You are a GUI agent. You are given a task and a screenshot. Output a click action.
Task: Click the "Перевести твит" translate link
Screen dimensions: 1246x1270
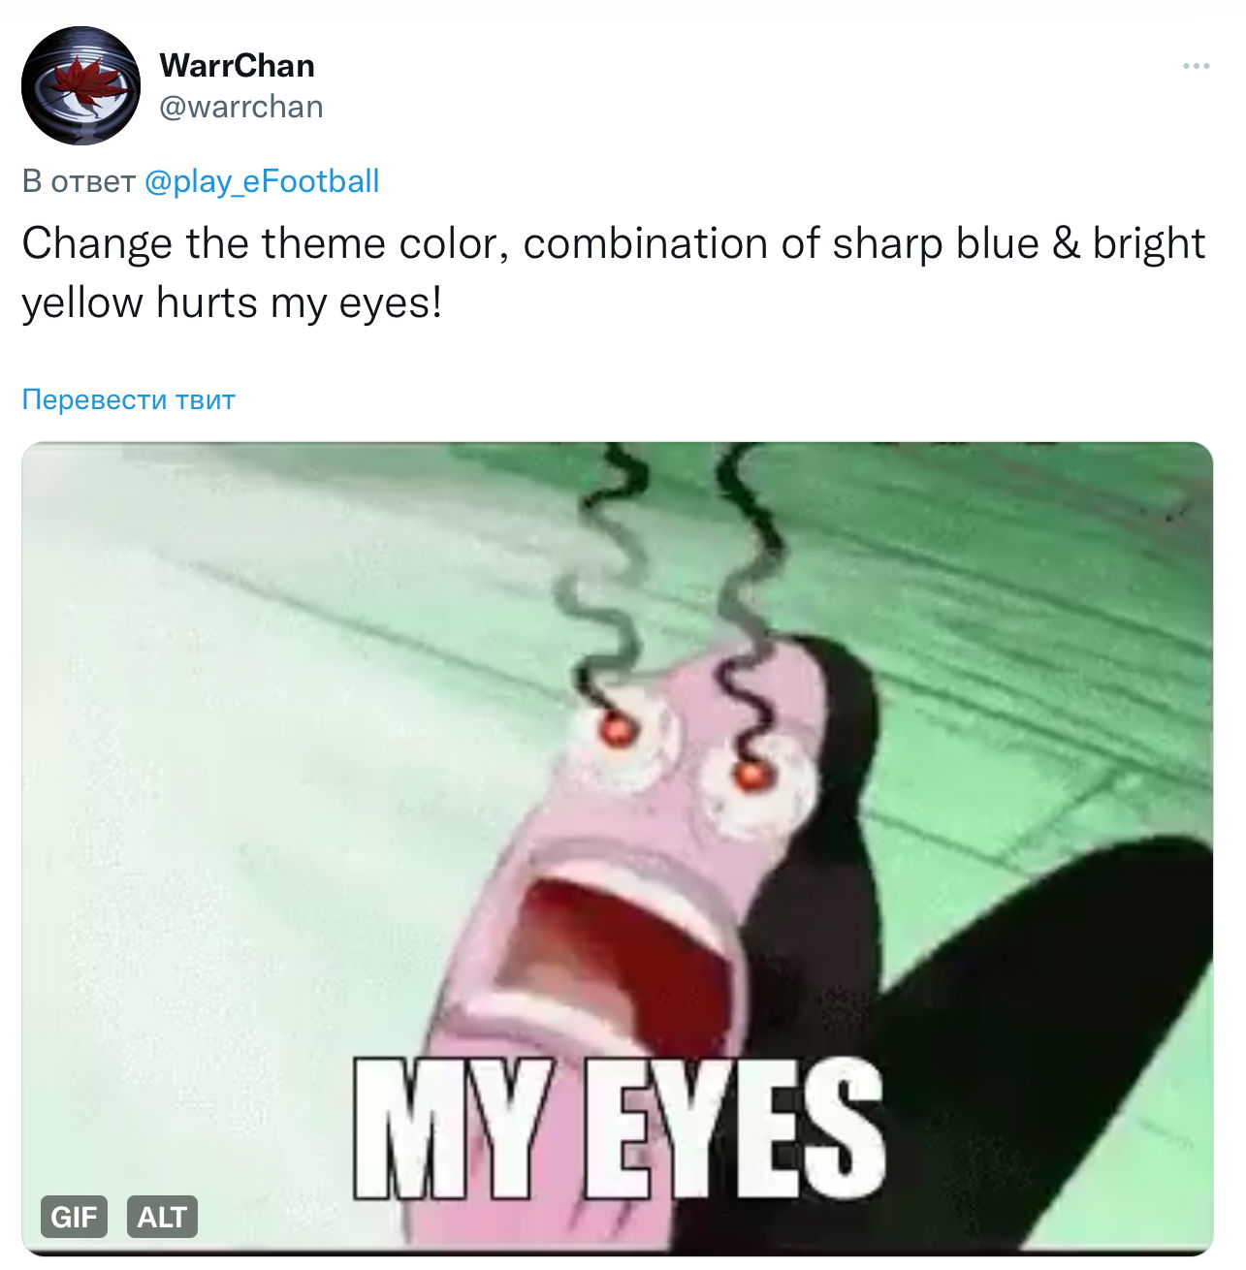(x=128, y=399)
